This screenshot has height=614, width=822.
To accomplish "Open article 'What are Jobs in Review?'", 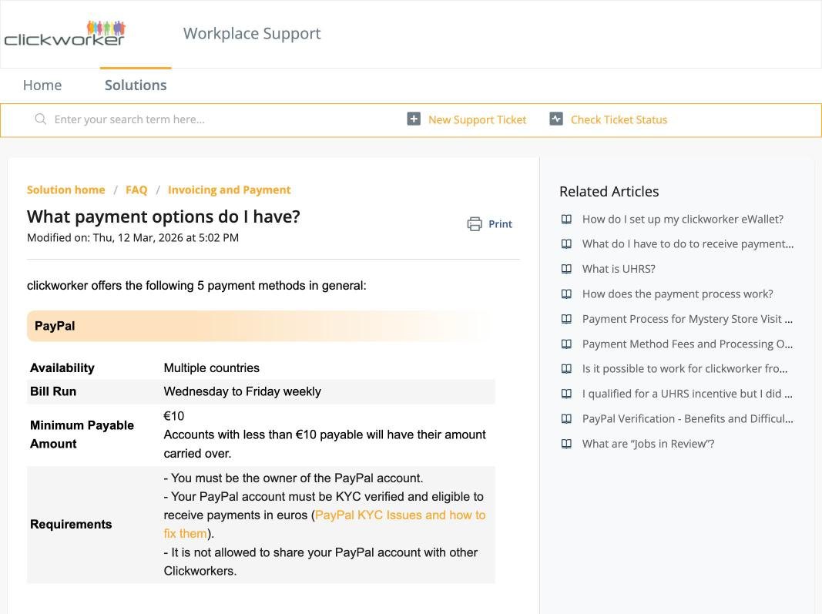I will pos(648,444).
